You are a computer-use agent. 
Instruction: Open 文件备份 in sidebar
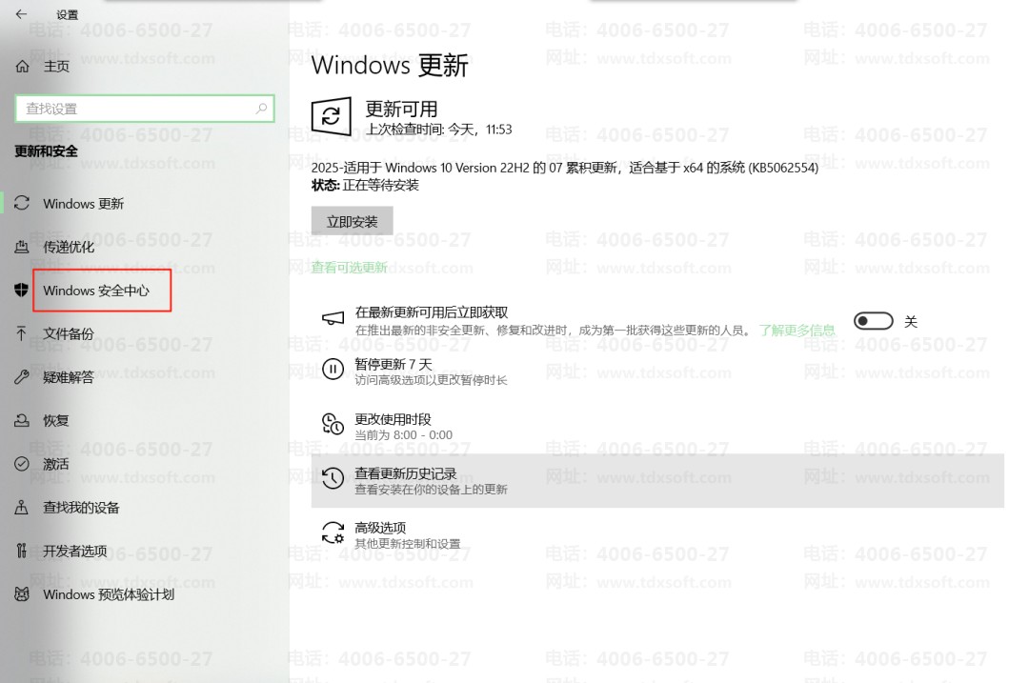[x=69, y=334]
